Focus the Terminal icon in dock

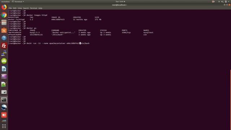(4, 100)
